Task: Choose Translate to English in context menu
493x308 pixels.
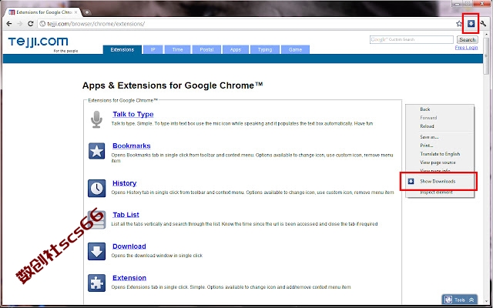Action: coord(440,154)
